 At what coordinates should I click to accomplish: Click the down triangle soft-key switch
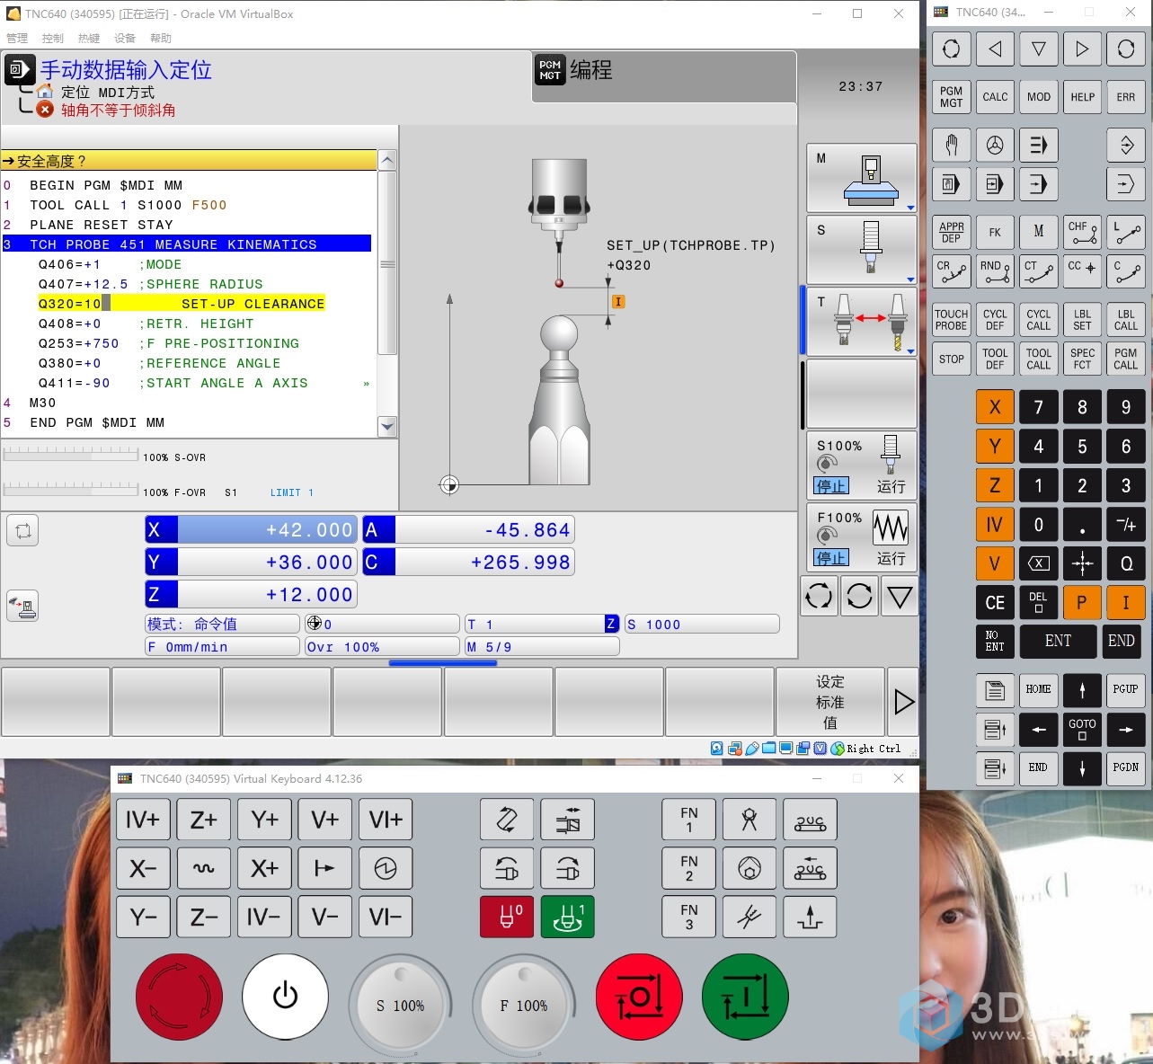pos(900,596)
